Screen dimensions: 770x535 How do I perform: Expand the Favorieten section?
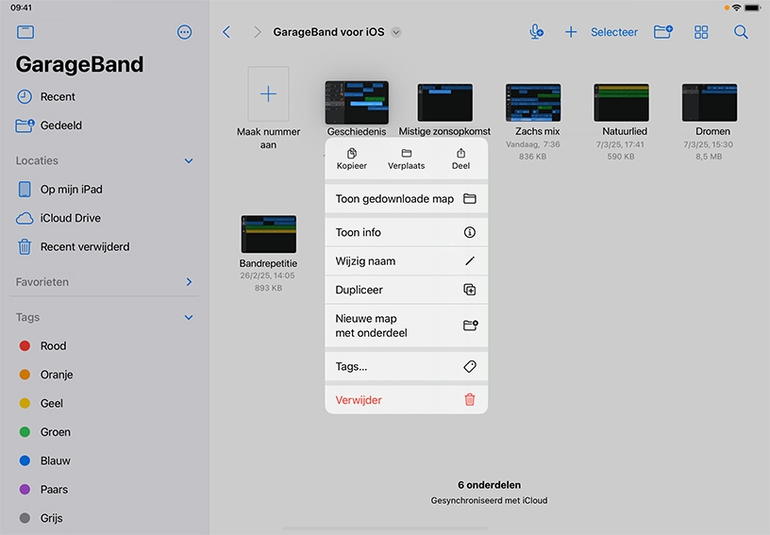click(x=189, y=282)
